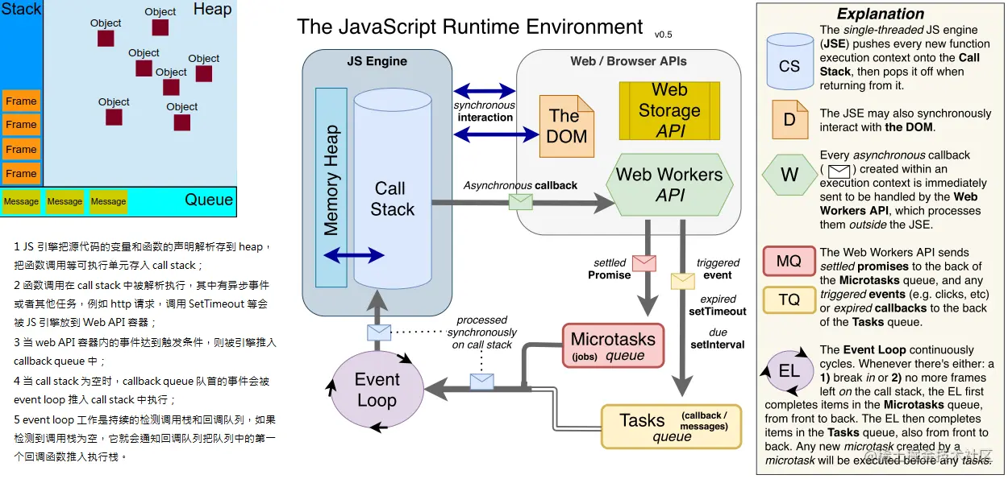This screenshot has height=479, width=1008.
Task: Click Chinese paragraph 5 beginning event loop 工作
Action: 144,438
